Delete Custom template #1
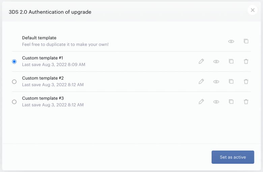Viewport: 263px width, 172px height. (246, 61)
